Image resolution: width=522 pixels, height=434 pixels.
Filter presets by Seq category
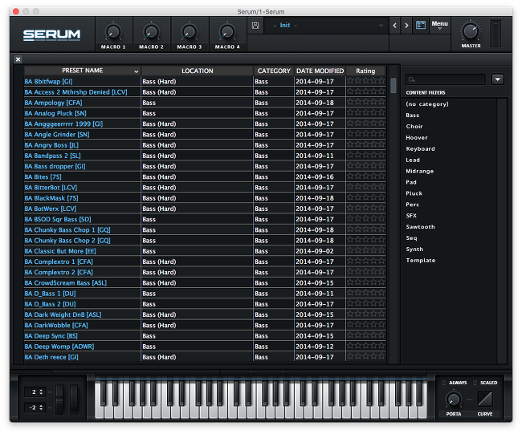point(411,238)
